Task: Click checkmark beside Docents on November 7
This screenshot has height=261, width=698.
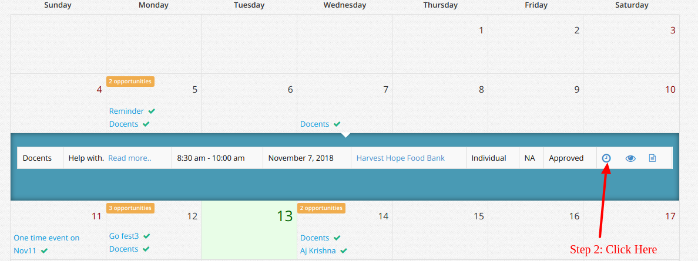Action: 337,124
